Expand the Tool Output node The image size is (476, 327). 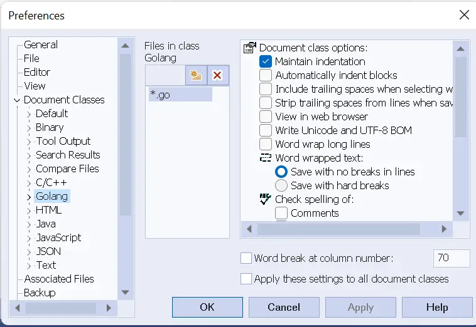pos(29,142)
